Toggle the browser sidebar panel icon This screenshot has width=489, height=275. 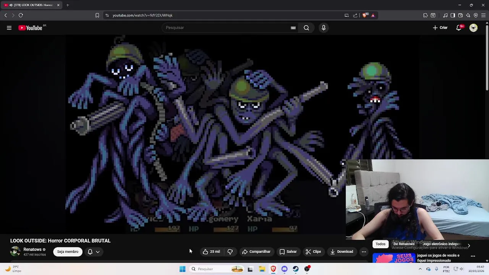(x=453, y=15)
